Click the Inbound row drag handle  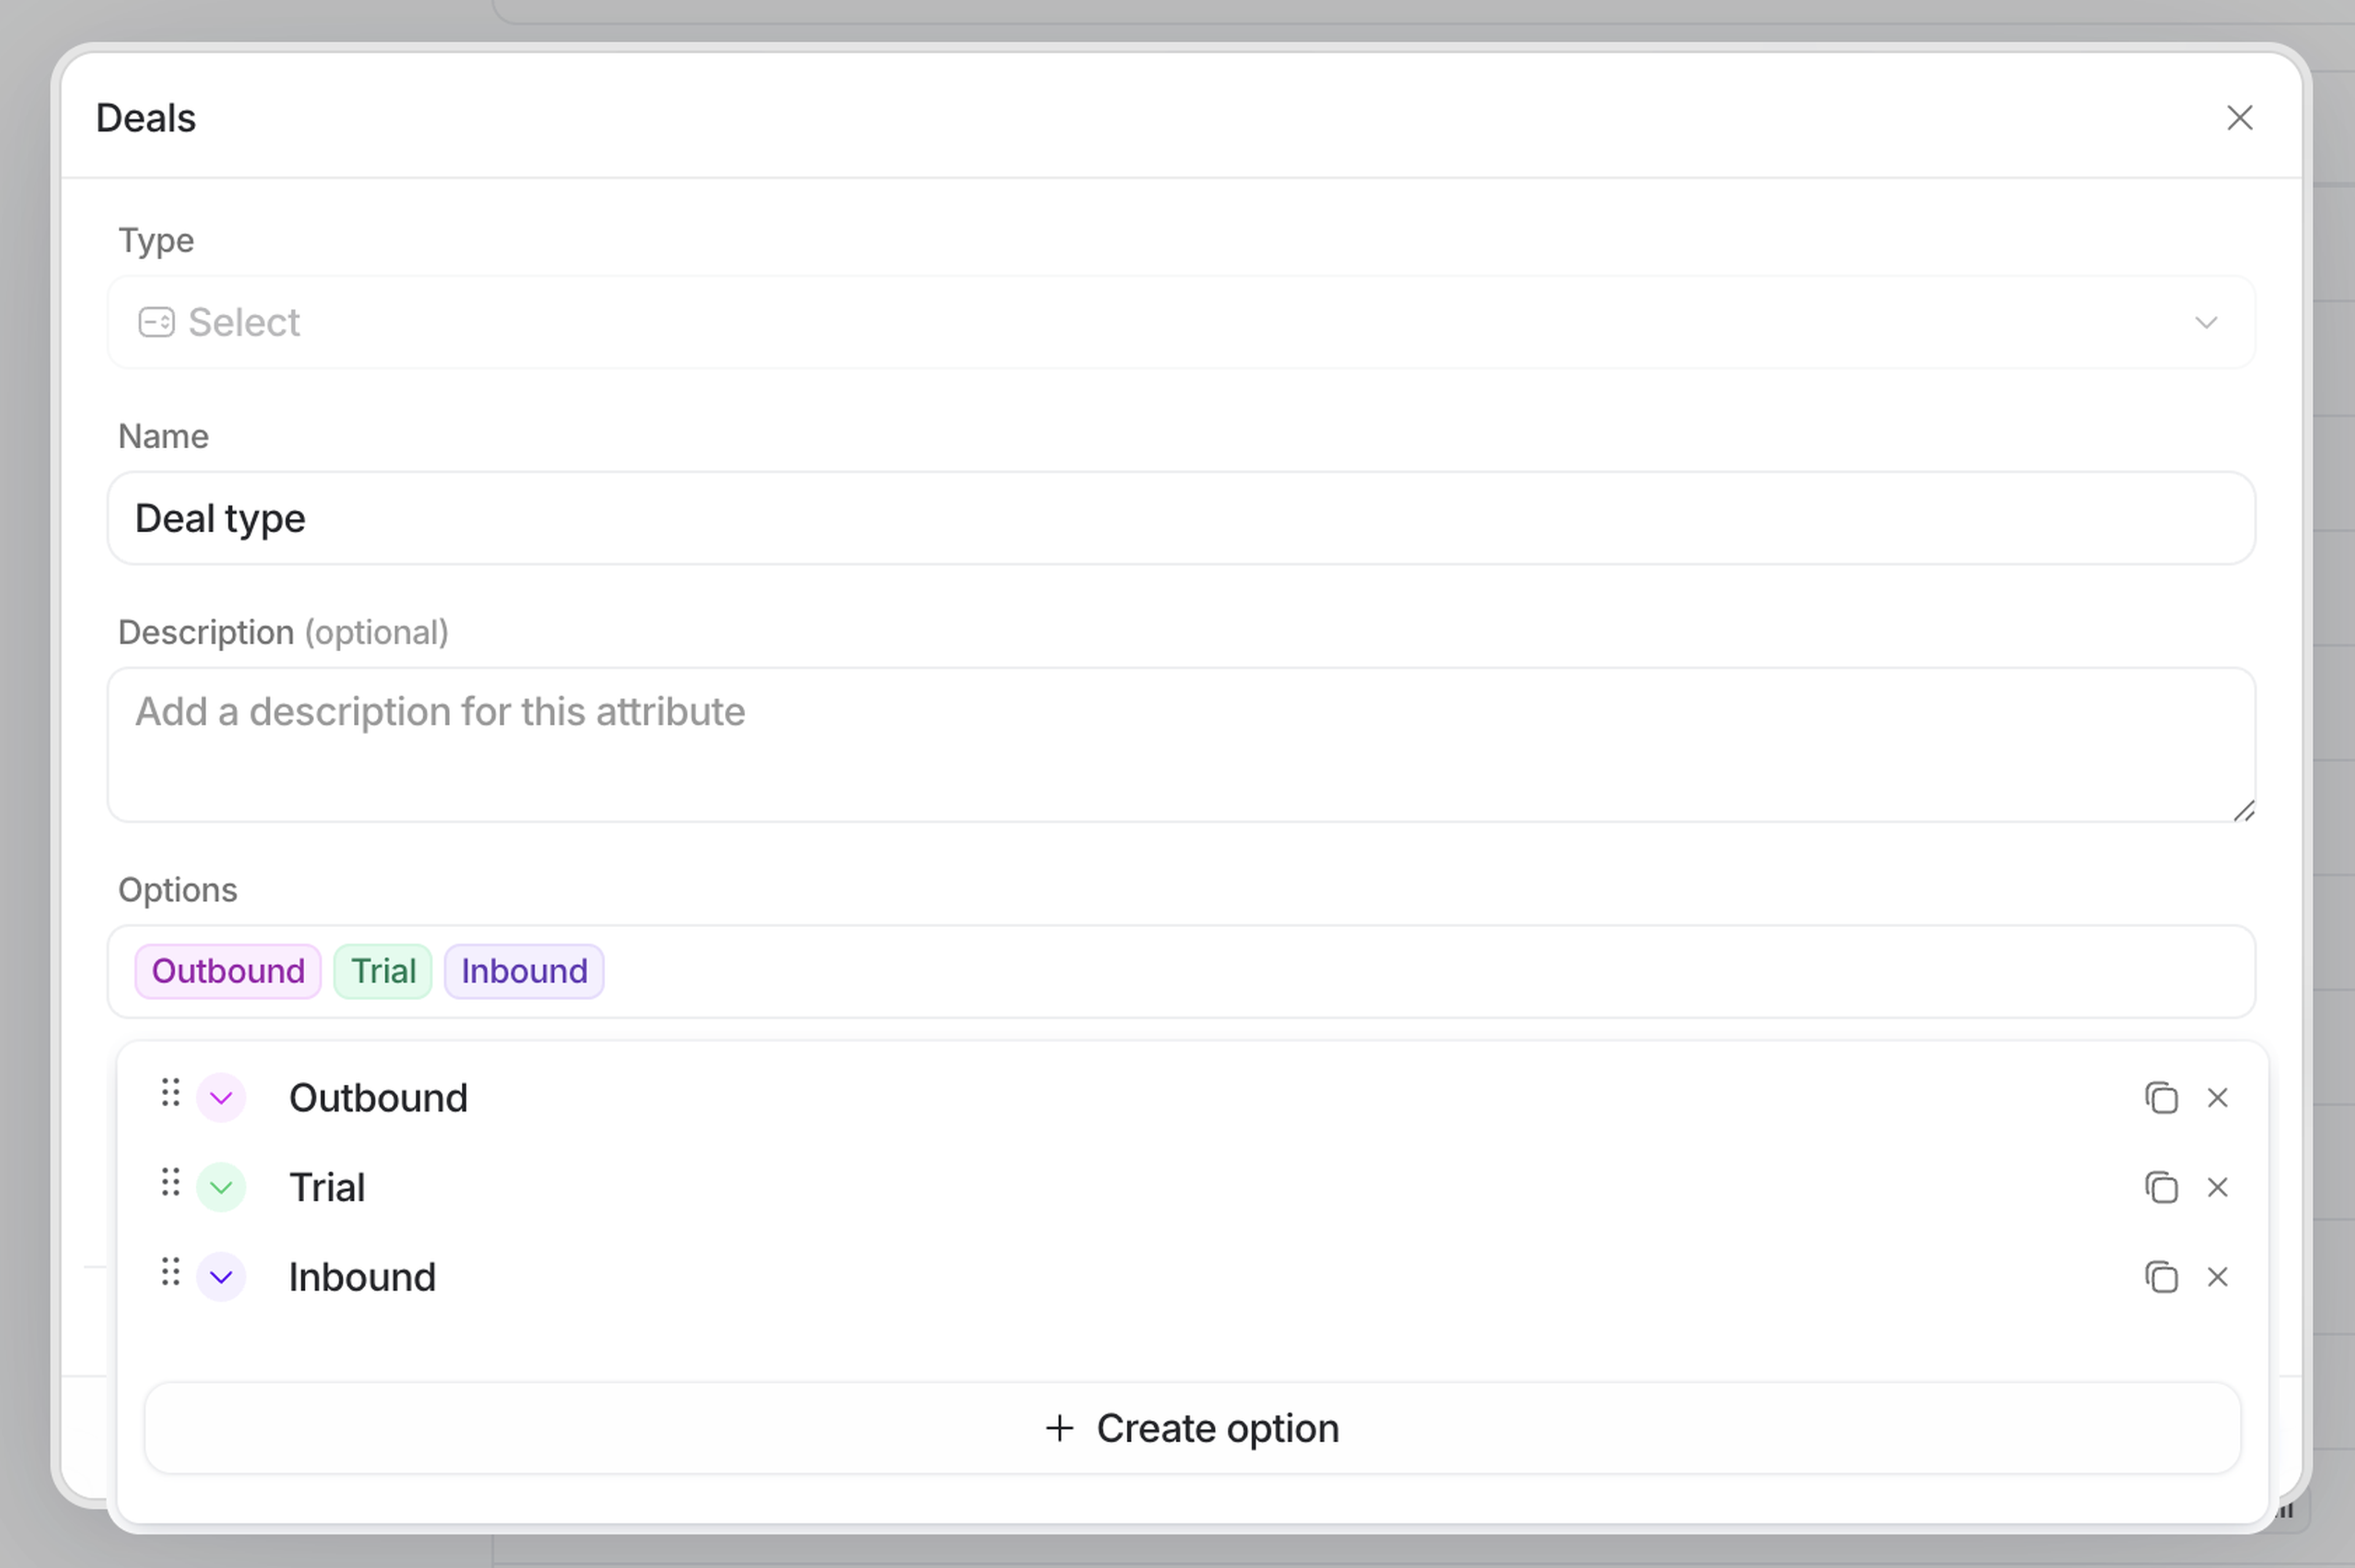click(x=171, y=1272)
